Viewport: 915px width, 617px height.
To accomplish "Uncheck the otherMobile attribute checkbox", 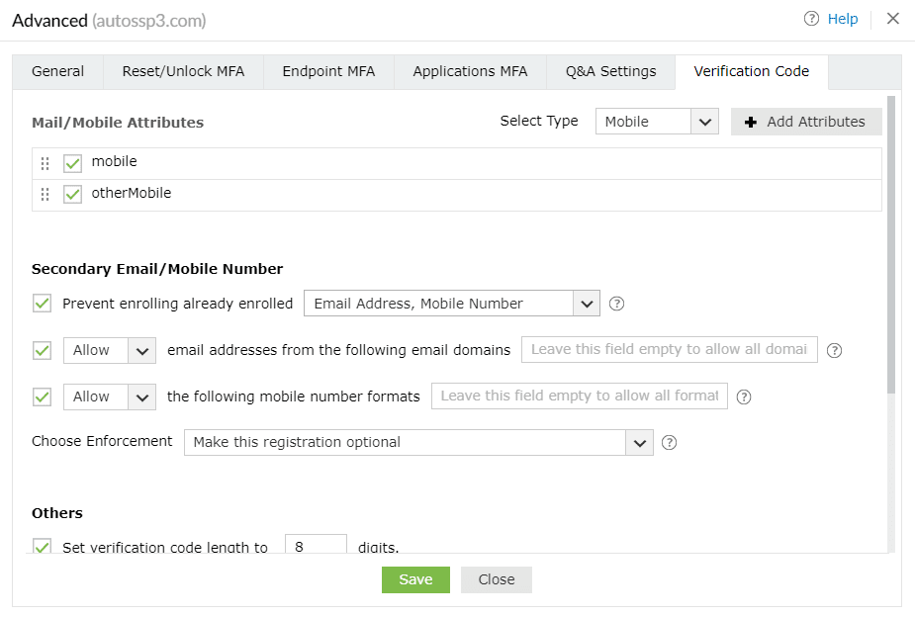I will [72, 195].
